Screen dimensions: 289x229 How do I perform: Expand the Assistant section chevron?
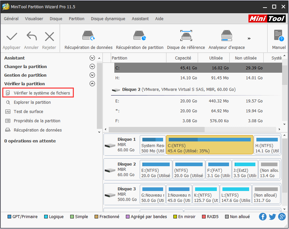click(92, 58)
